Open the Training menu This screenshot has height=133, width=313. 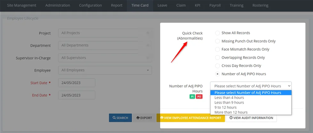pyautogui.click(x=237, y=5)
